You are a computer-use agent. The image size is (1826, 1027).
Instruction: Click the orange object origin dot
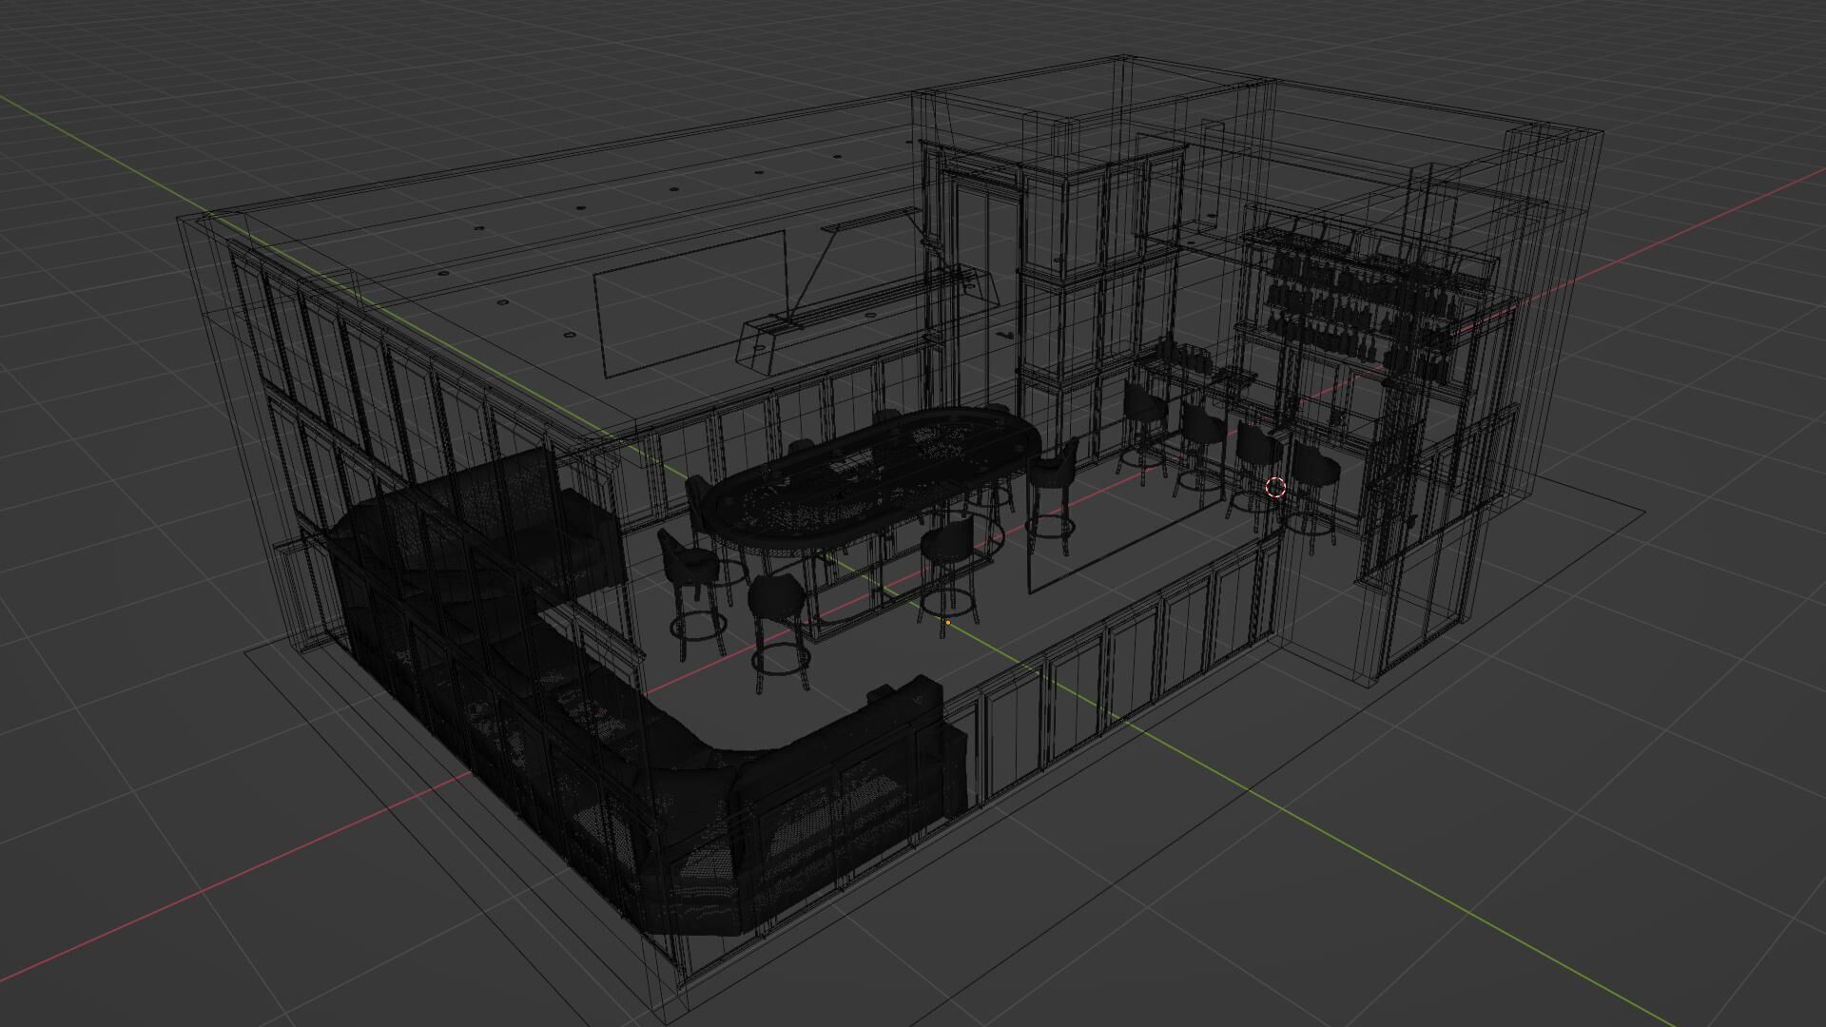click(x=947, y=623)
